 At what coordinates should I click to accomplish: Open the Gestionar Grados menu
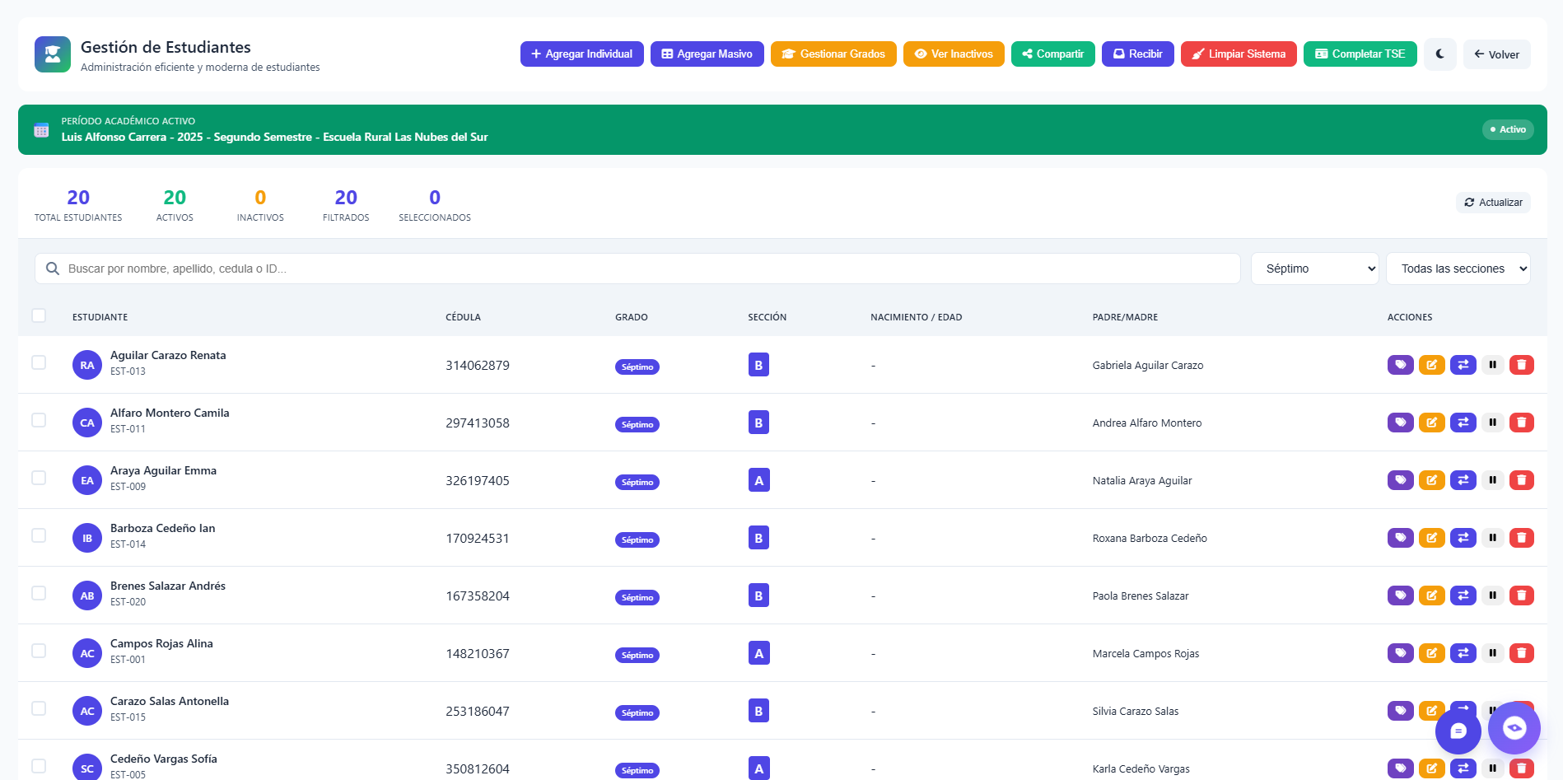[833, 54]
